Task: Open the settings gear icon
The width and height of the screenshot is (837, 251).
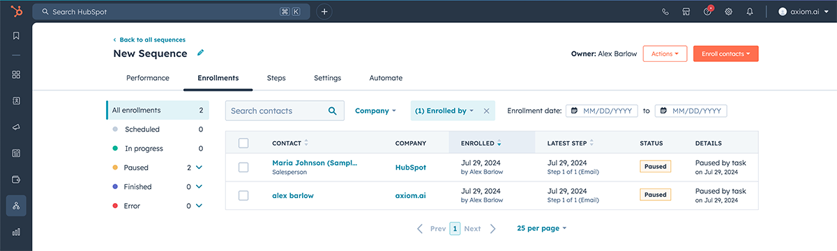Action: [729, 12]
